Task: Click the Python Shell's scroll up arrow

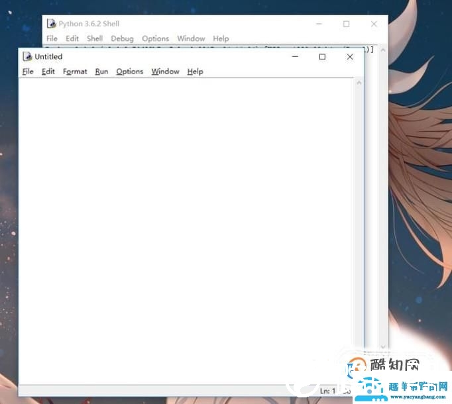Action: 383,50
